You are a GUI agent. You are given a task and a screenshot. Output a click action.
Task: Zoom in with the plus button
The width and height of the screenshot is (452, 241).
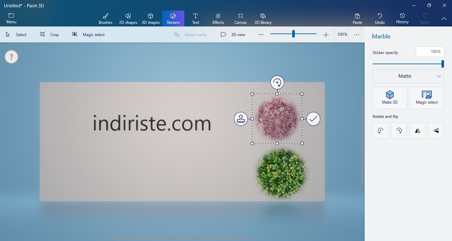[326, 34]
